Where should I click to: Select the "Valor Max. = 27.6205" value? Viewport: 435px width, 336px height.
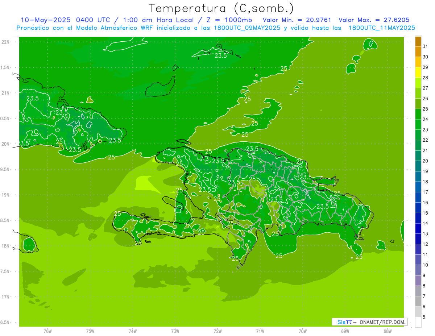(x=374, y=20)
